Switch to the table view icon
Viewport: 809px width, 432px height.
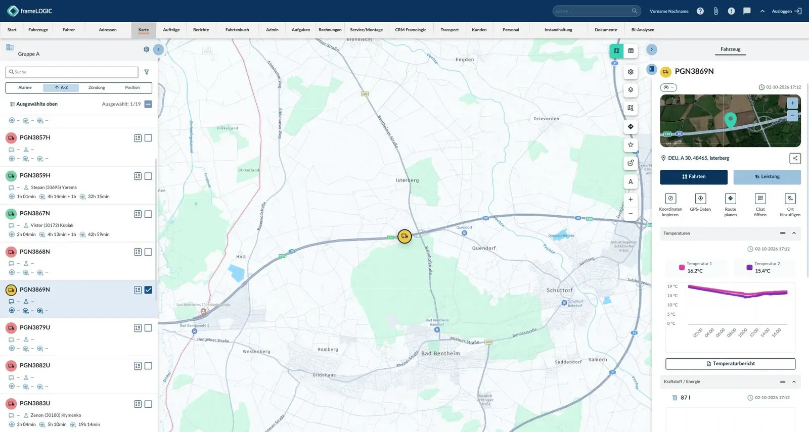[631, 51]
